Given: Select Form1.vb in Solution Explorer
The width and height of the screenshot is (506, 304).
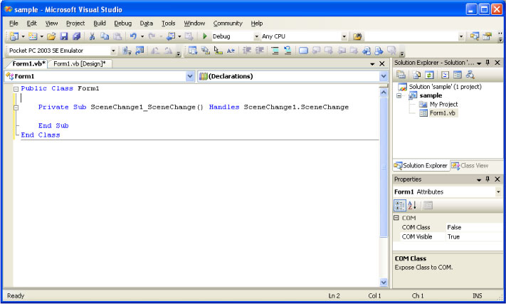Looking at the screenshot, I should coord(442,113).
